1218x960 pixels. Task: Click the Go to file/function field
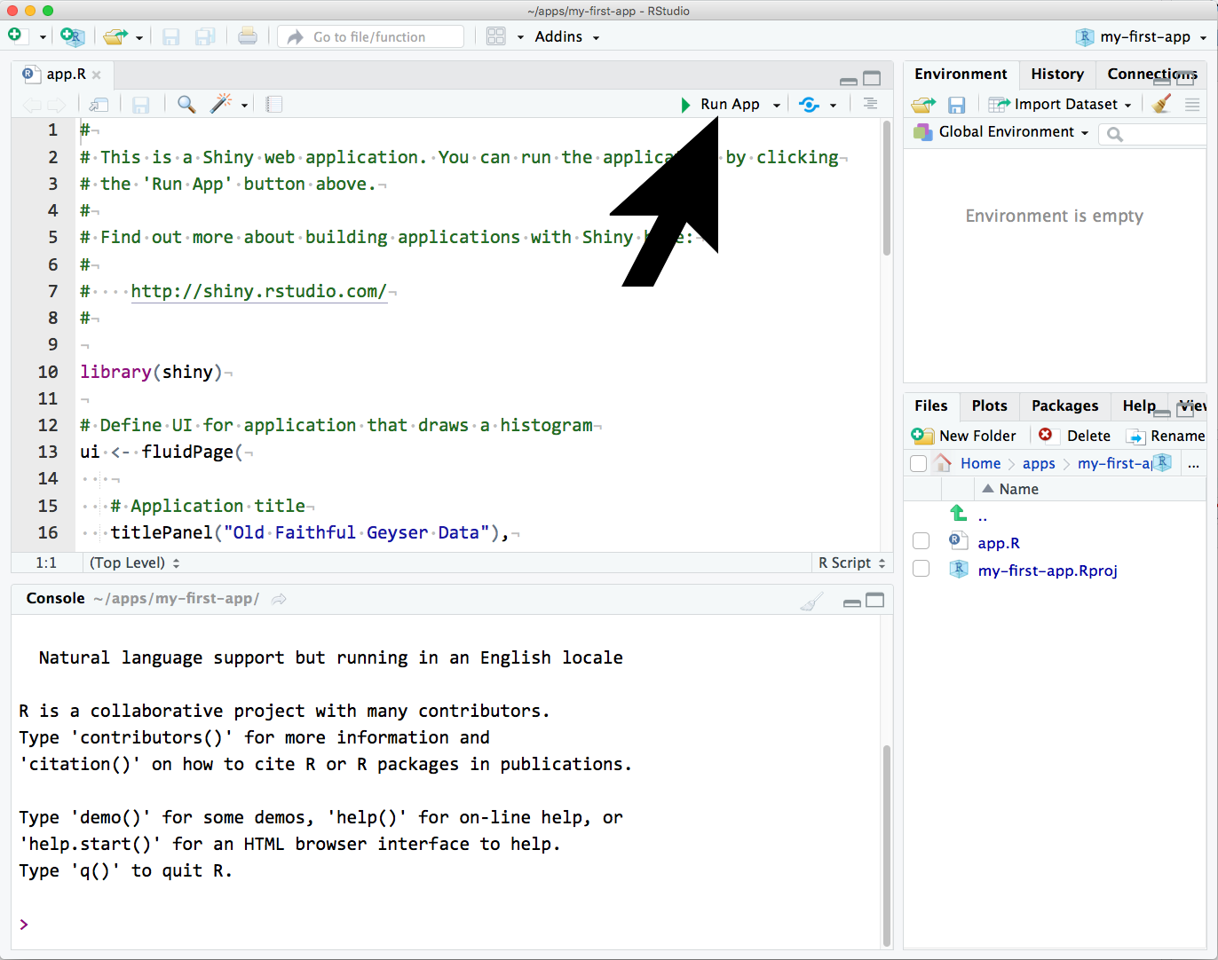click(370, 36)
